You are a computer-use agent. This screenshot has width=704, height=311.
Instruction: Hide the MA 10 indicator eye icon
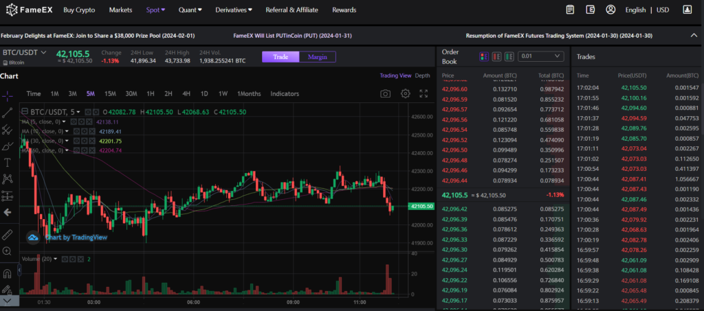77,131
